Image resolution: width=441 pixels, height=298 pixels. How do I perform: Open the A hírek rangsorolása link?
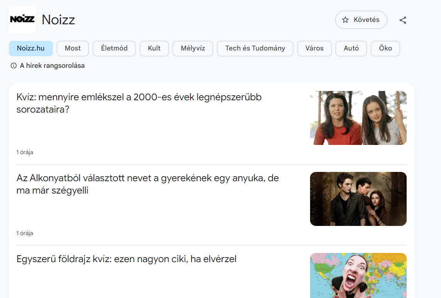click(52, 66)
